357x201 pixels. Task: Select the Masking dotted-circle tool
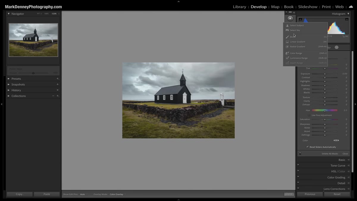click(336, 47)
